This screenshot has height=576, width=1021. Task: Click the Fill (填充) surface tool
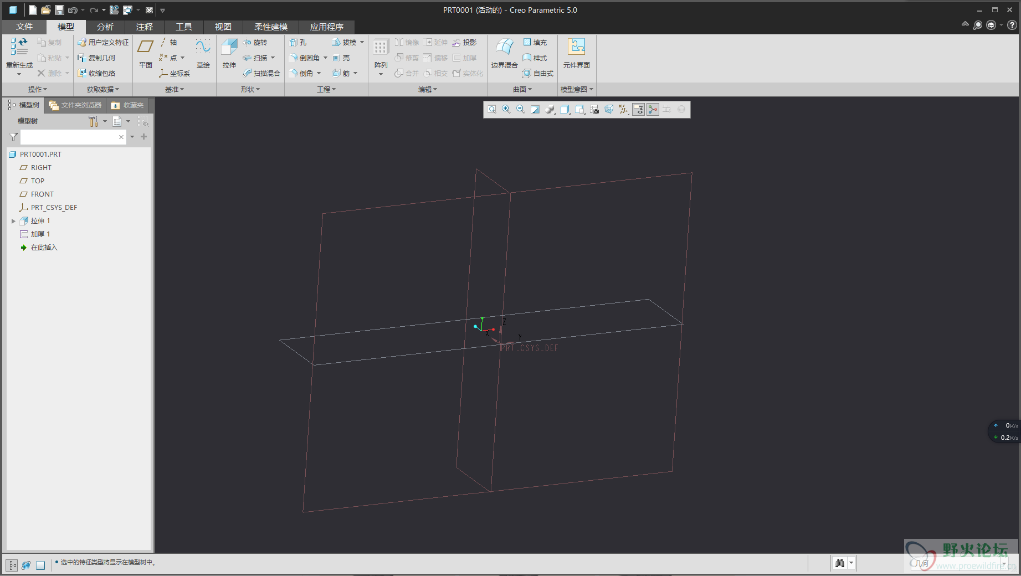[535, 42]
